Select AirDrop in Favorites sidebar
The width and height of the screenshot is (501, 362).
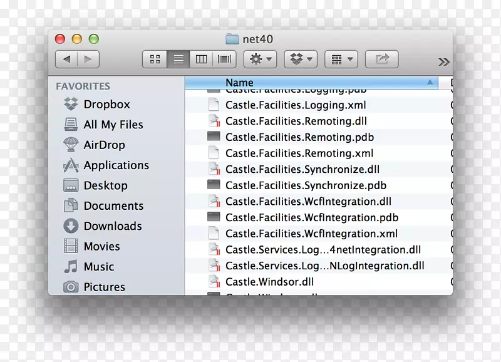click(104, 145)
